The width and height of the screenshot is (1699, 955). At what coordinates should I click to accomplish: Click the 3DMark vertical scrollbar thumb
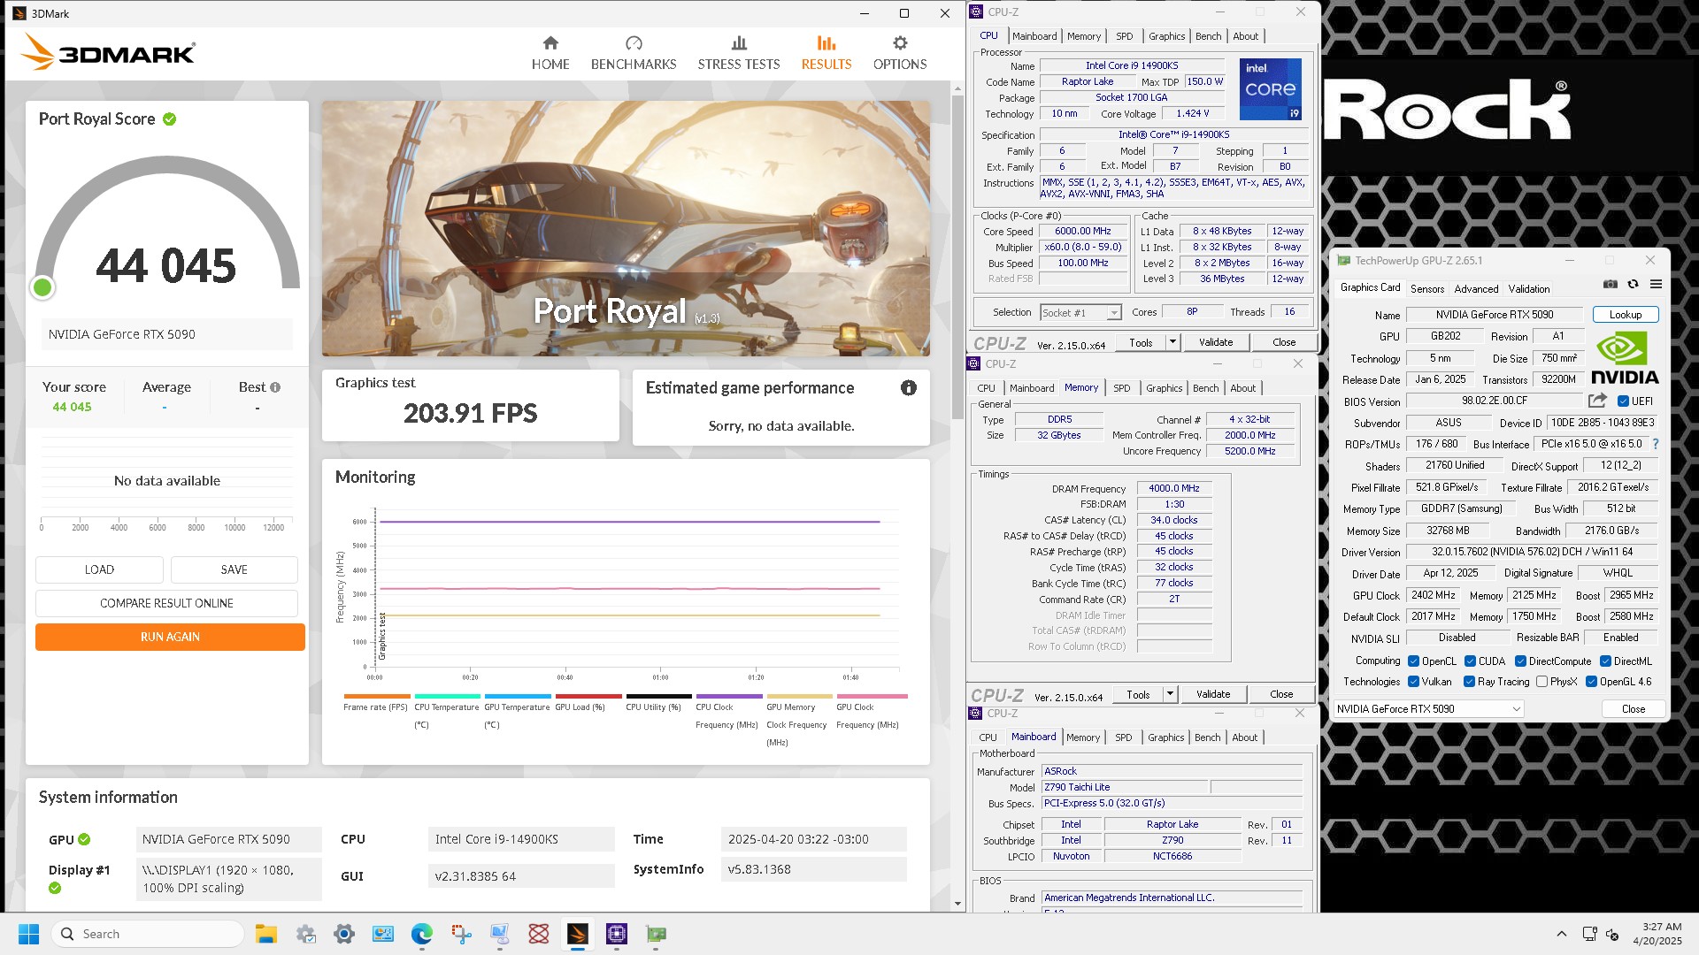(957, 256)
